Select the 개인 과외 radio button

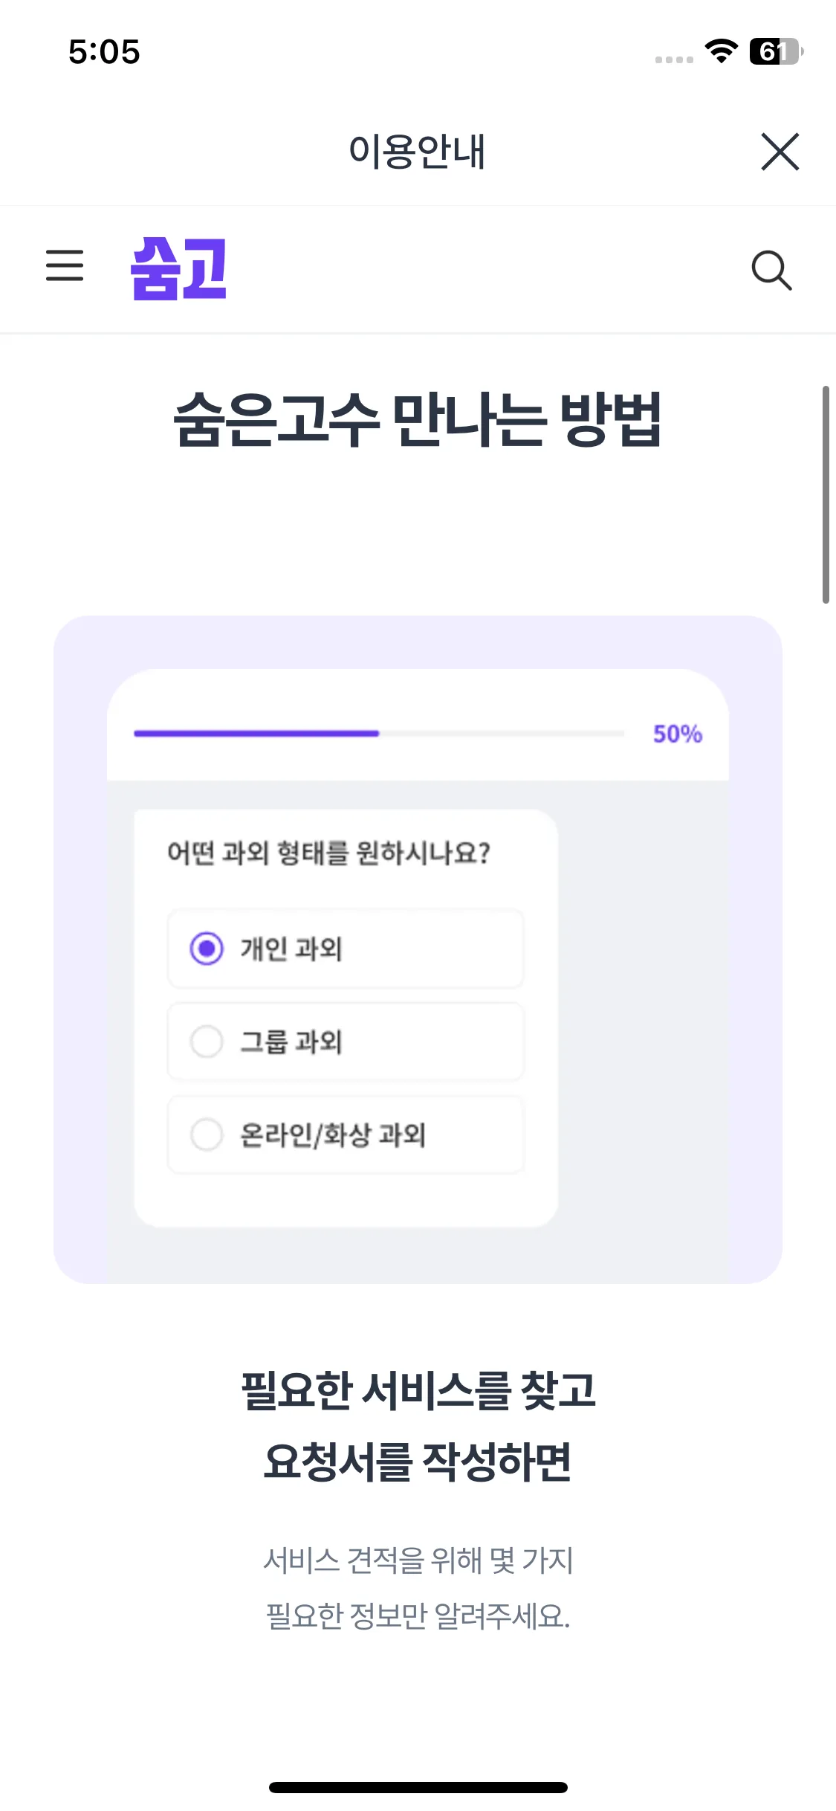coord(207,949)
